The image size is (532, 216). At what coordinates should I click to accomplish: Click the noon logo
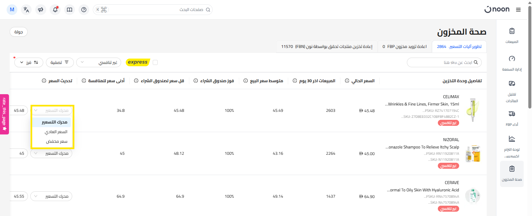coord(497,9)
